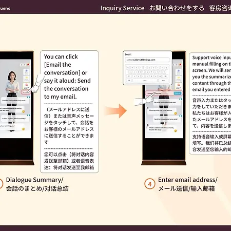Tap the shift key on the on-screen keyboard

[129, 76]
